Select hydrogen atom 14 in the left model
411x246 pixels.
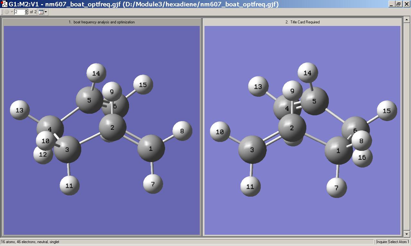pos(96,73)
